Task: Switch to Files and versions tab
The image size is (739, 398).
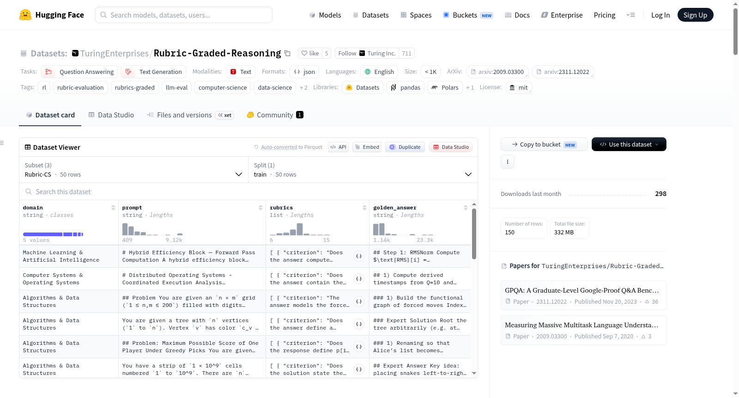Action: coord(190,115)
